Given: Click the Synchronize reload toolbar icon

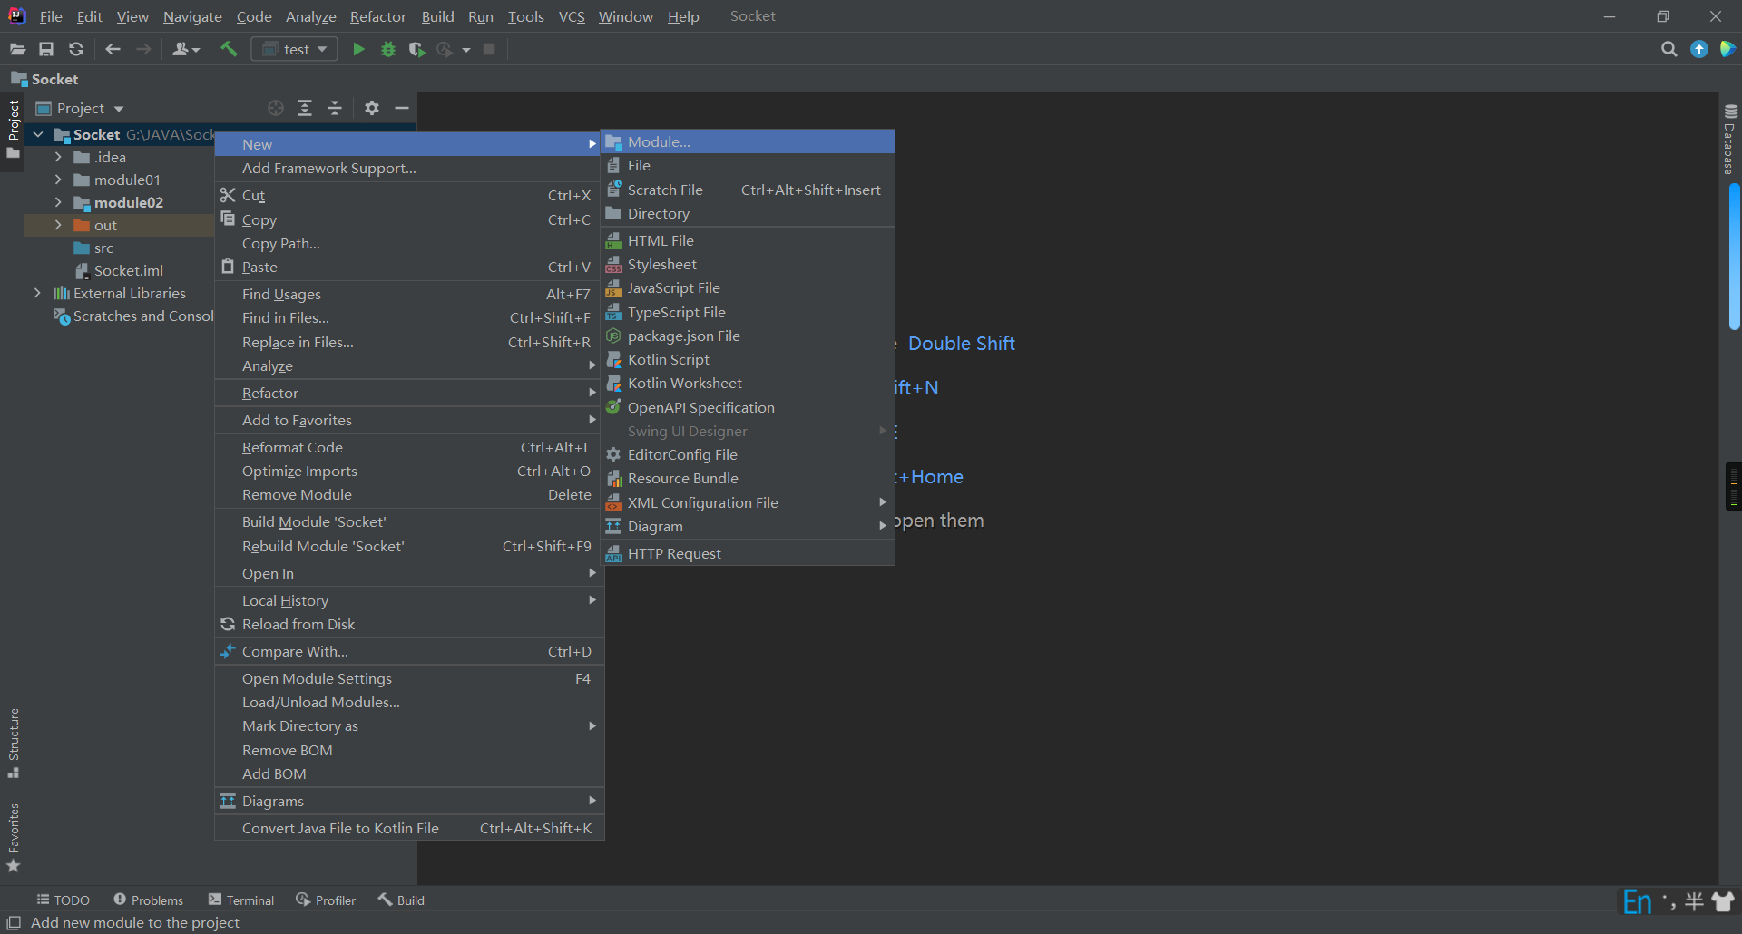Looking at the screenshot, I should pos(76,49).
